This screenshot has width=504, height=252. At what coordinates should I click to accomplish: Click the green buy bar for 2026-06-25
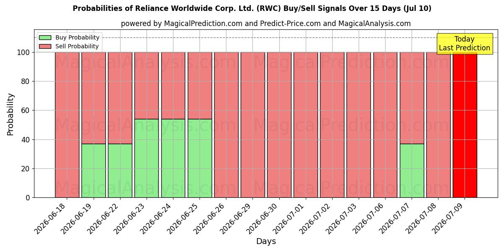point(199,158)
